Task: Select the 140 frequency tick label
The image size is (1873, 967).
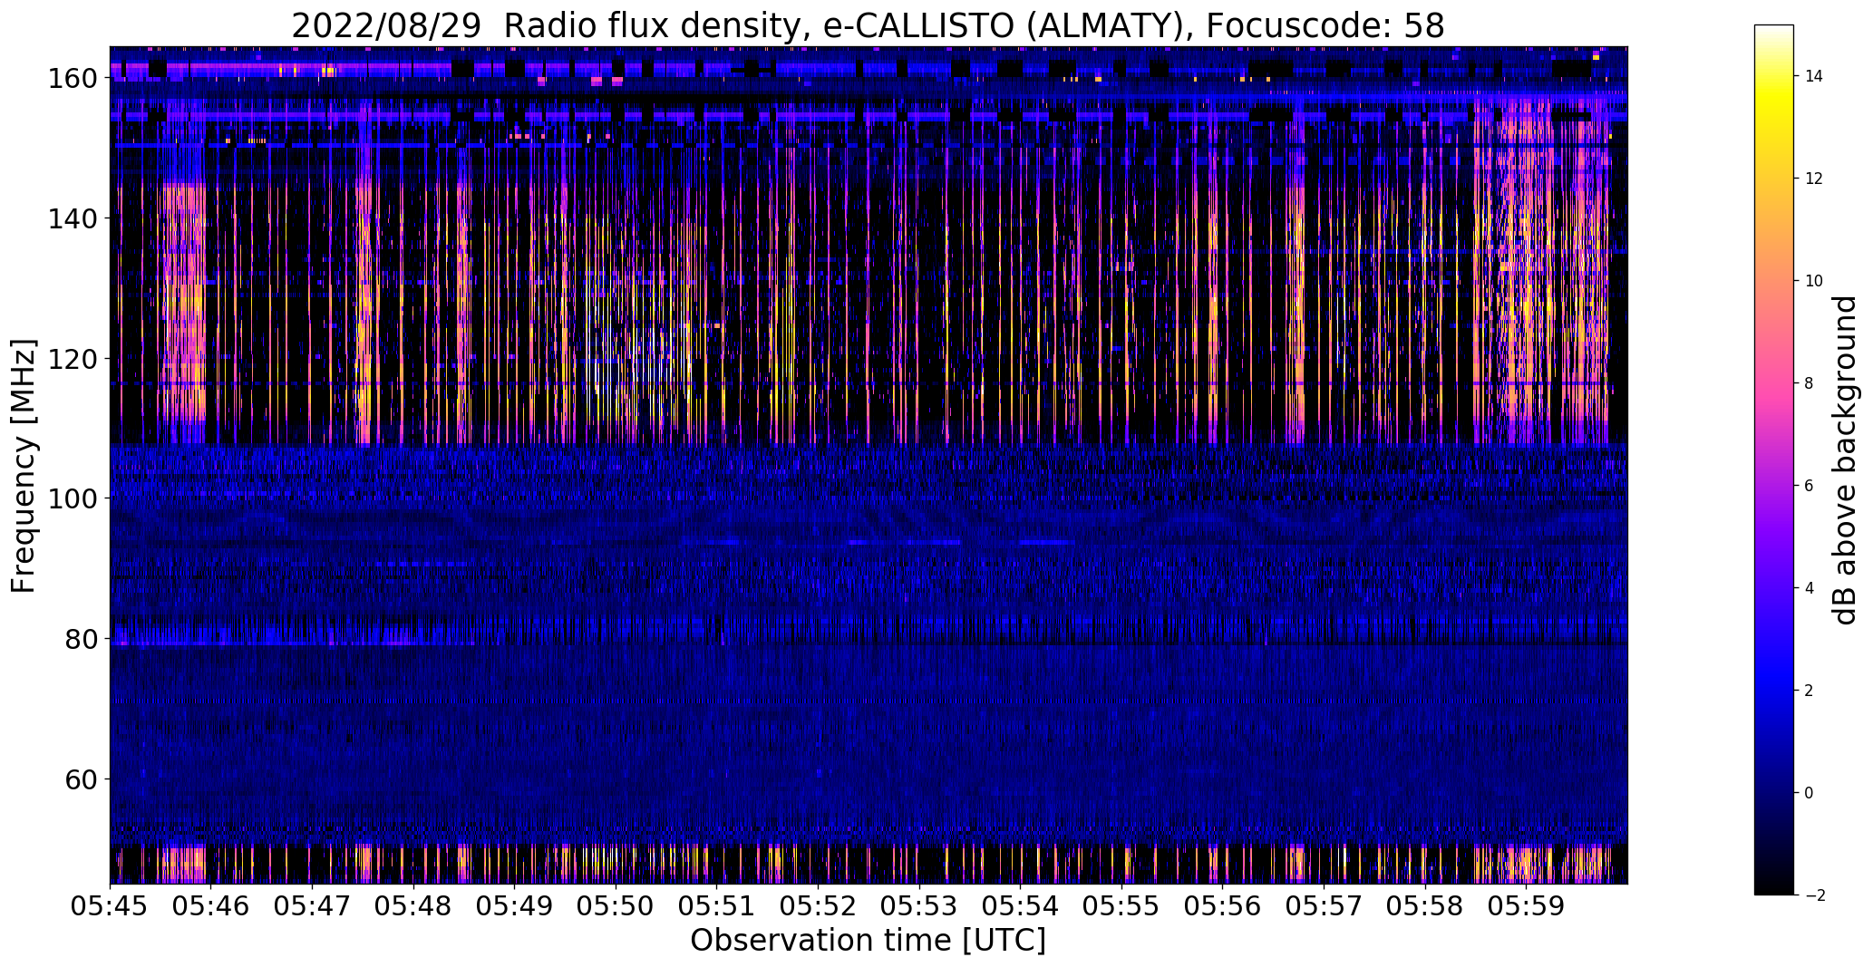Action: coord(71,218)
